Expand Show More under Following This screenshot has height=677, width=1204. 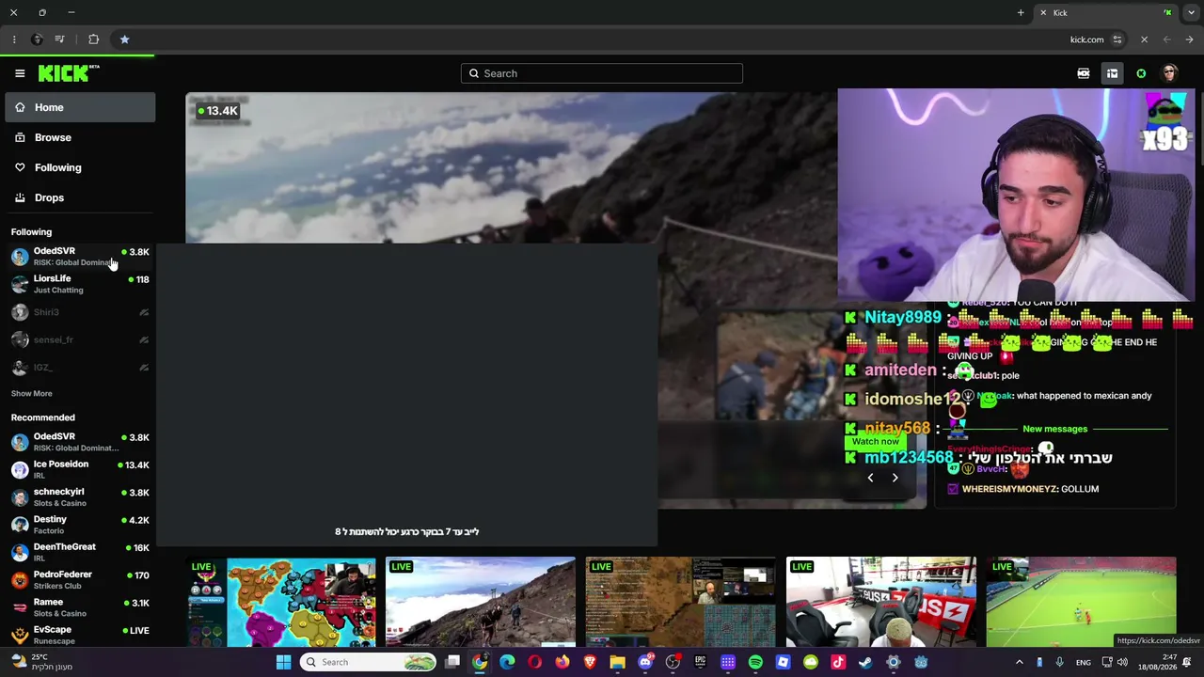pos(32,393)
